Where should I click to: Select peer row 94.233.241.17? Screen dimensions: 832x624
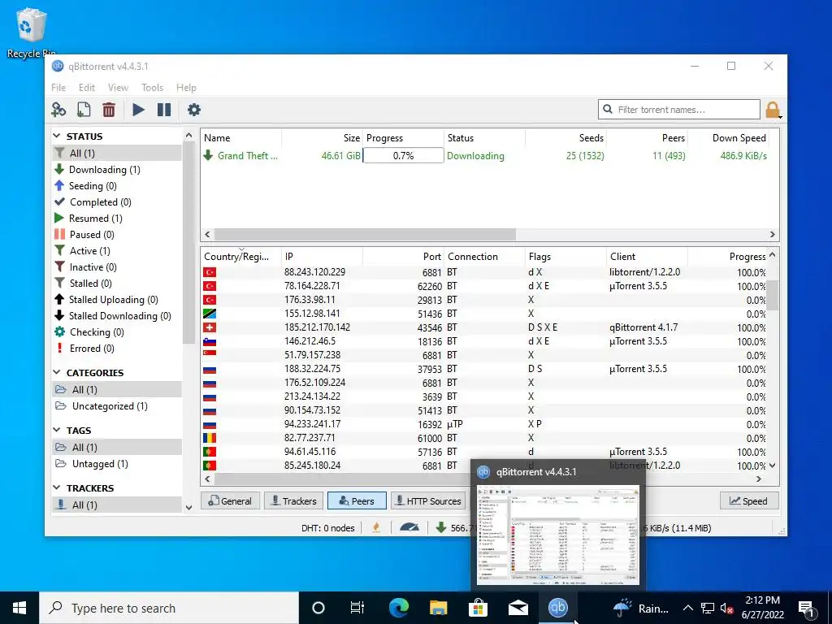[x=484, y=424]
